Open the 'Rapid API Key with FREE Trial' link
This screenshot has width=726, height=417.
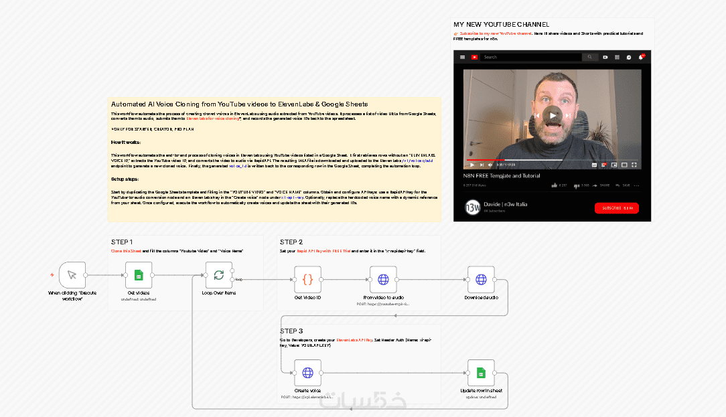[x=323, y=251]
